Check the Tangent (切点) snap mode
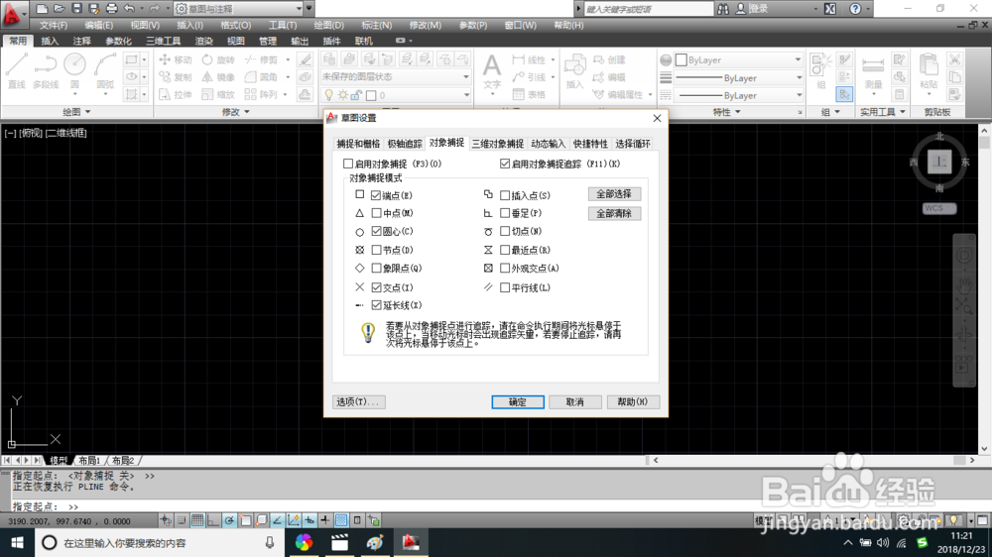 coord(505,231)
